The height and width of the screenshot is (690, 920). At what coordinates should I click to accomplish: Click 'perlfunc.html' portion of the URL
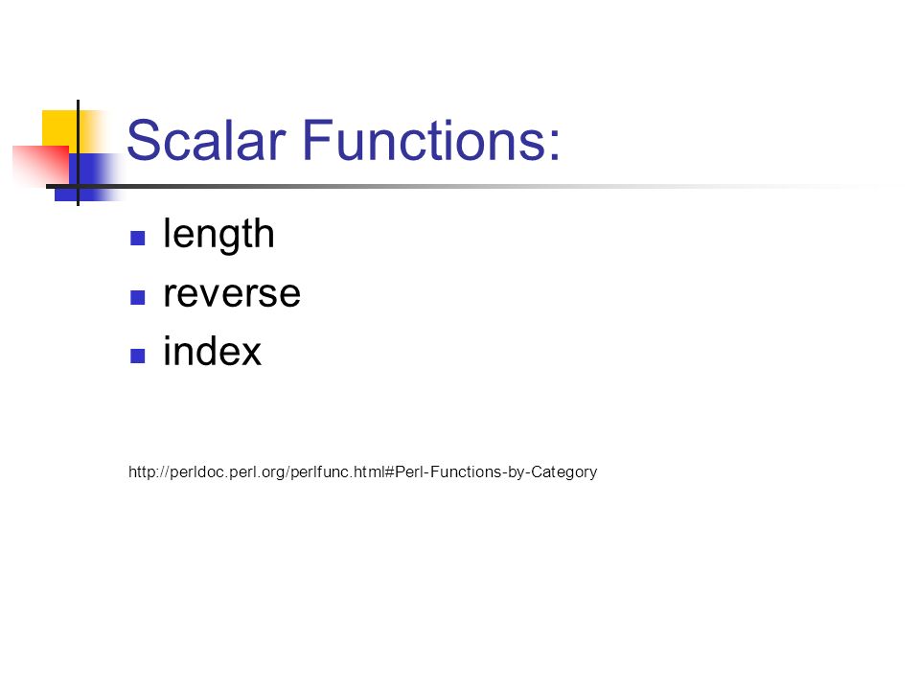(x=337, y=472)
